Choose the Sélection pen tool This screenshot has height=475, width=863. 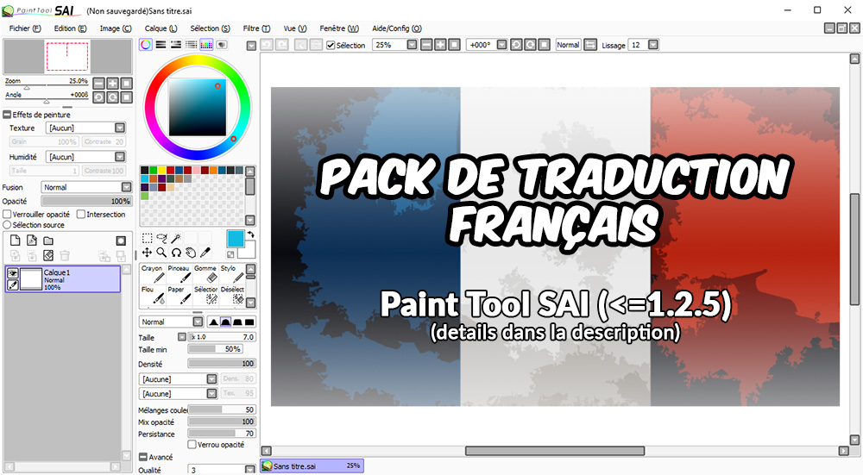click(205, 295)
